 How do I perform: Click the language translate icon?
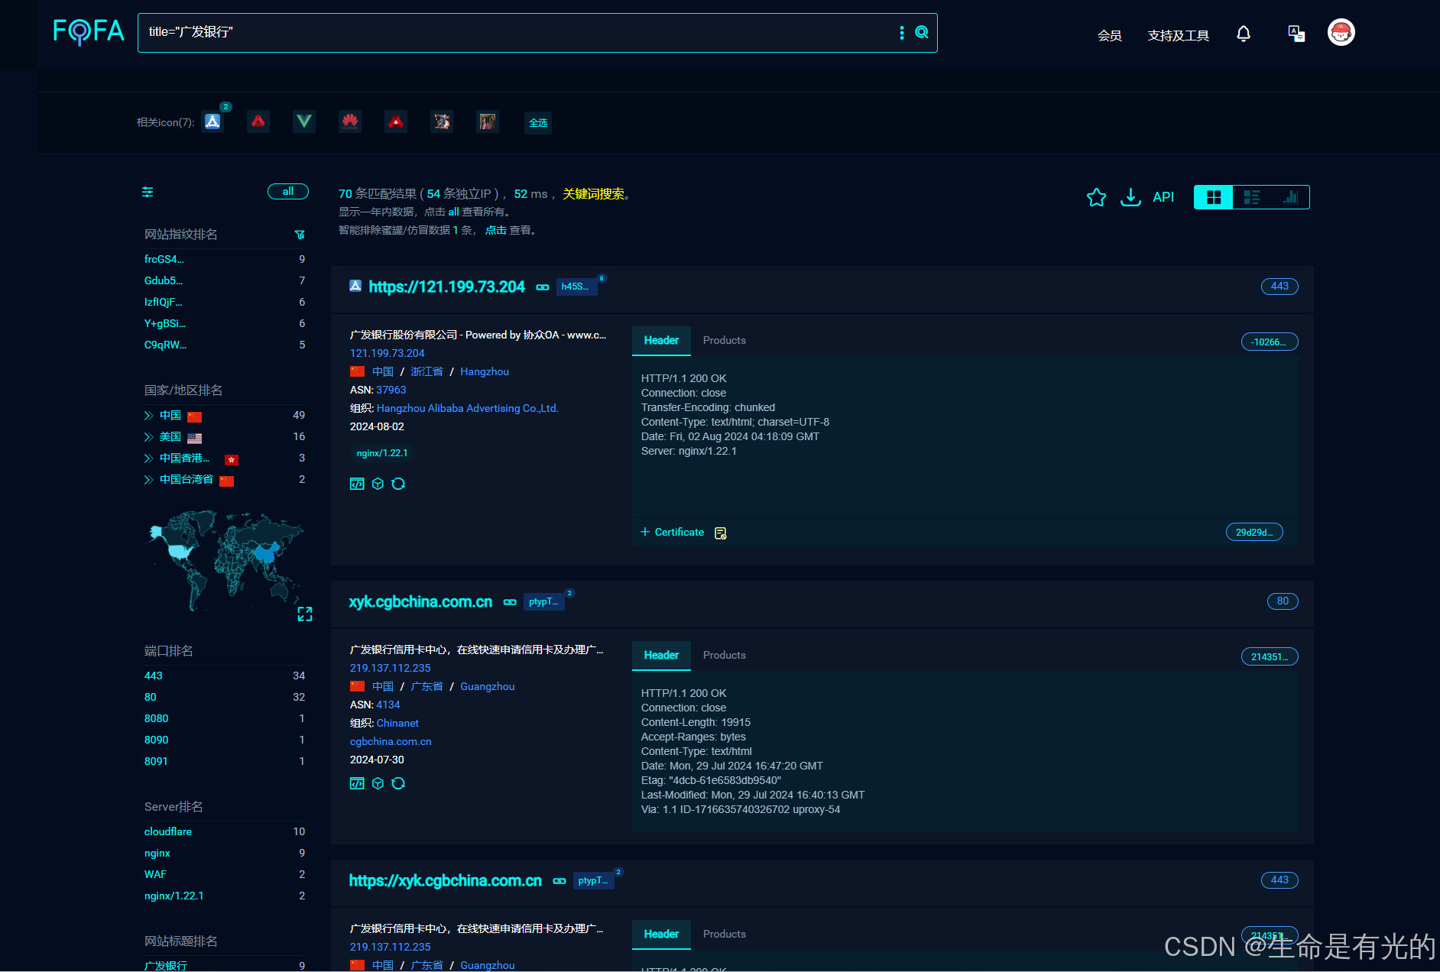click(x=1296, y=34)
